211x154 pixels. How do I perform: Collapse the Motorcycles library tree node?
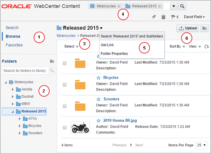[x=6, y=82]
